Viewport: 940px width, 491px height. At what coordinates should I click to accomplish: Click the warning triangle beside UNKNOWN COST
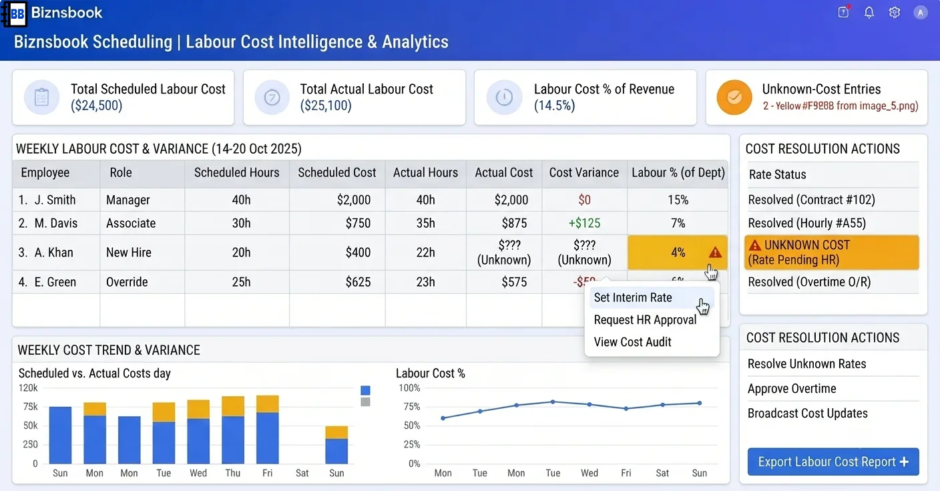coord(755,245)
